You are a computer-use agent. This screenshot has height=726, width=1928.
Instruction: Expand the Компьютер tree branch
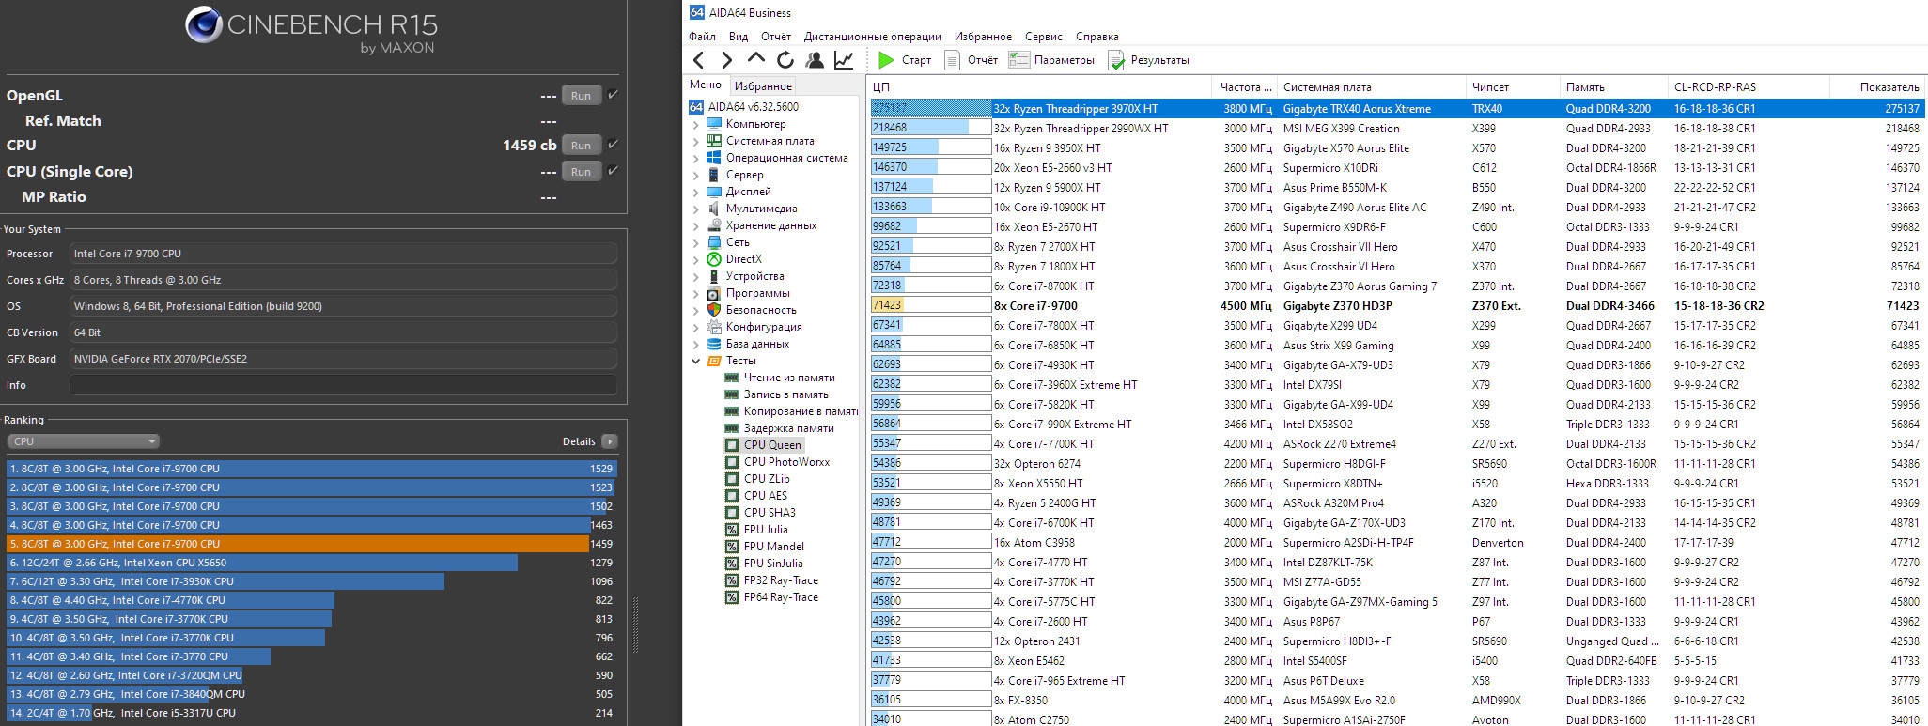tap(696, 124)
